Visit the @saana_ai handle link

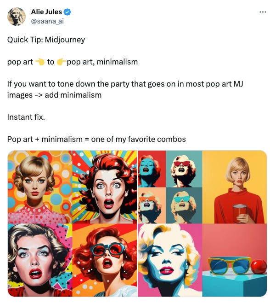click(x=47, y=21)
